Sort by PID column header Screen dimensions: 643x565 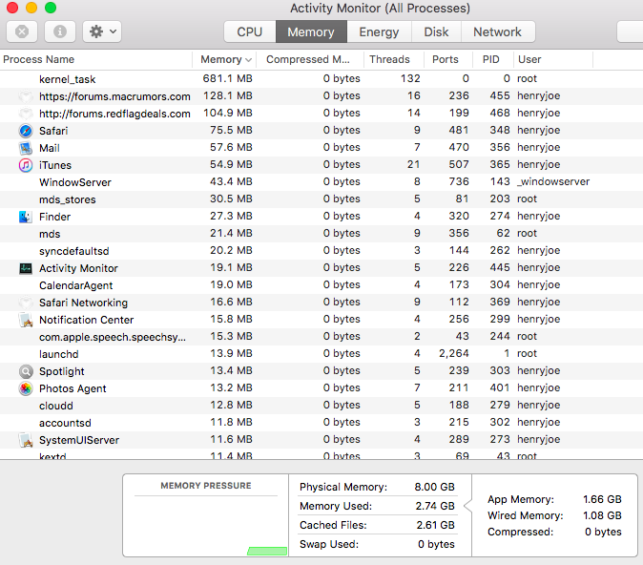pos(492,59)
